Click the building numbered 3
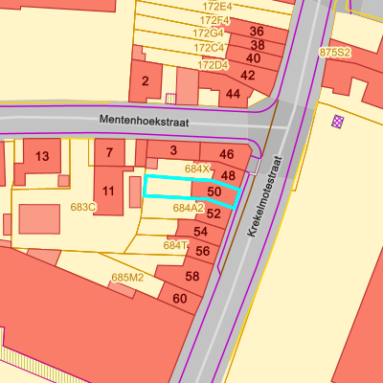Viewport: 383px width, 383px height. 173,150
